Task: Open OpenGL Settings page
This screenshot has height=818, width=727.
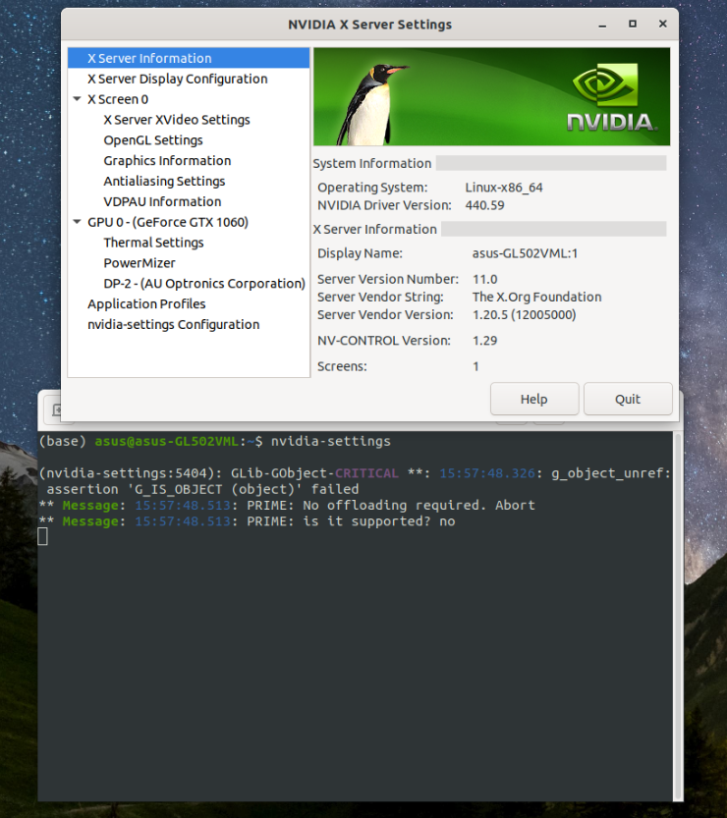Action: (153, 140)
